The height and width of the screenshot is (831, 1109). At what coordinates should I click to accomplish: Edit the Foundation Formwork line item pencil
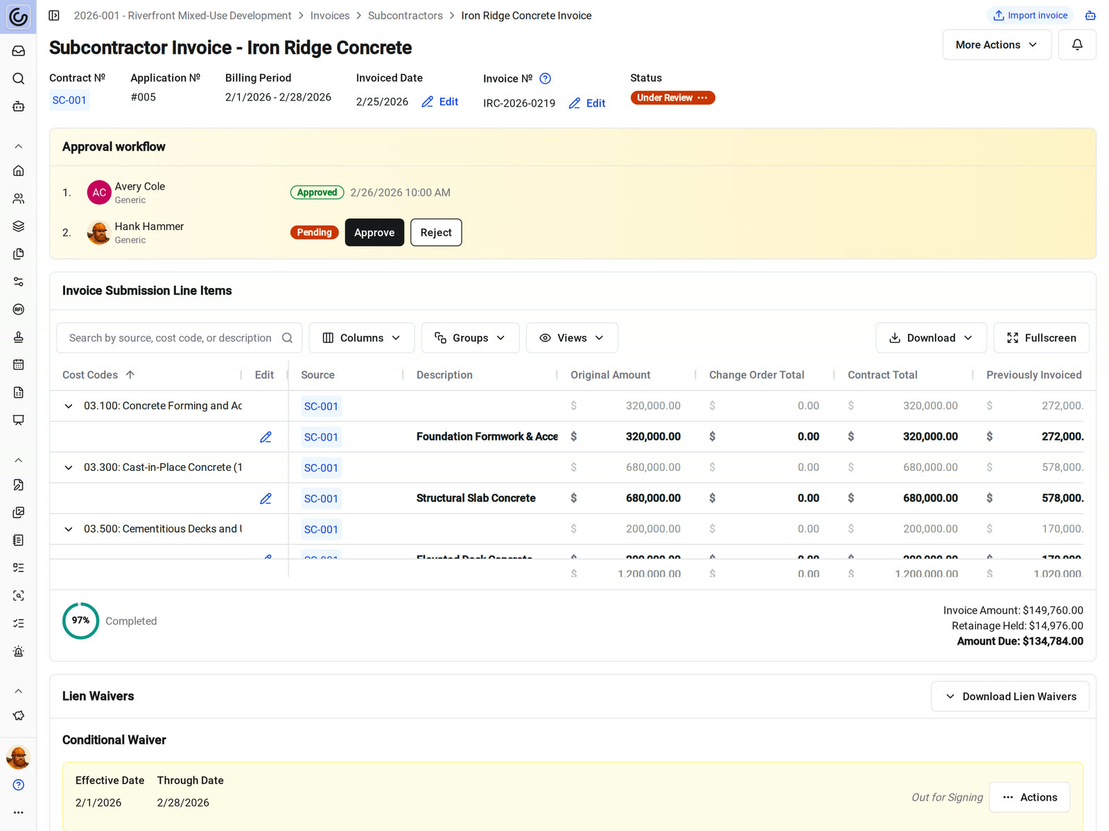click(x=265, y=437)
